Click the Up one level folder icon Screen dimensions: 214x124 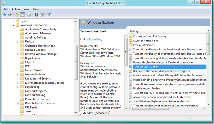[17, 15]
